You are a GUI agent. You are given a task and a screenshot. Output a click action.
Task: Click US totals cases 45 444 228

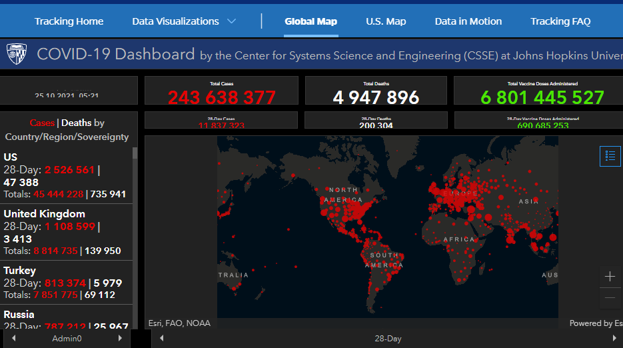[59, 194]
